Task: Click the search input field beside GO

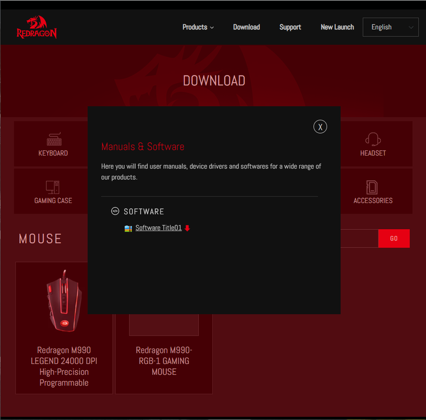Action: pyautogui.click(x=359, y=239)
